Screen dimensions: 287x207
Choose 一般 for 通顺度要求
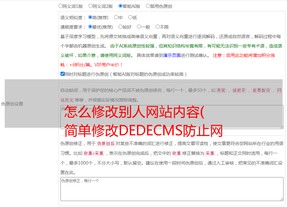click(139, 27)
